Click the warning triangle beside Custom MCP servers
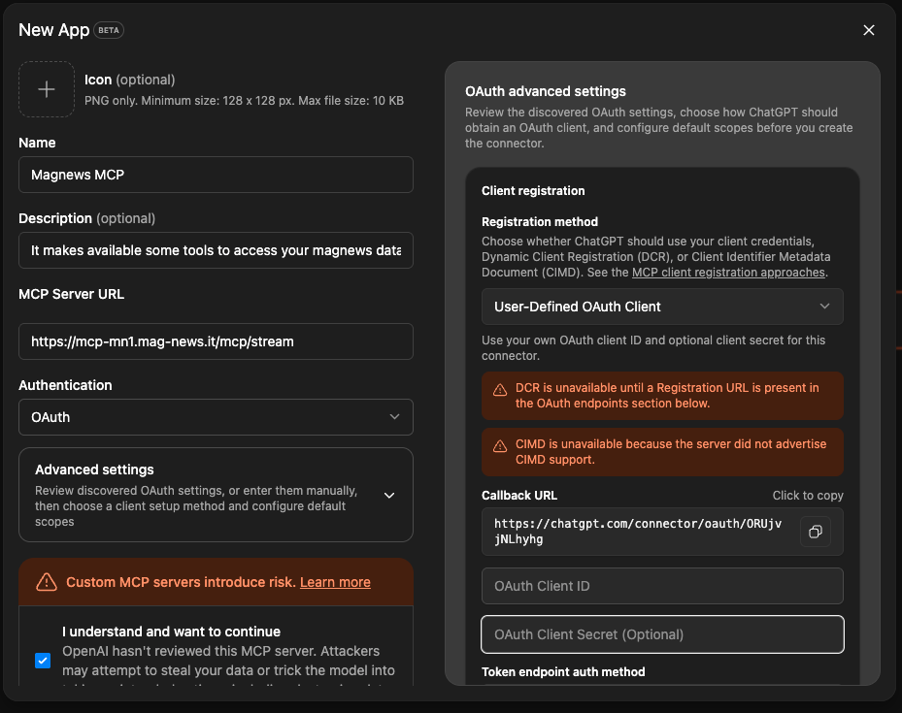The width and height of the screenshot is (902, 713). (46, 582)
